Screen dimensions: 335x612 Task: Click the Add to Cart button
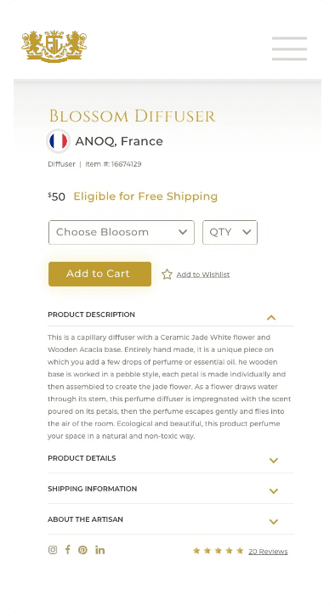pyautogui.click(x=100, y=274)
